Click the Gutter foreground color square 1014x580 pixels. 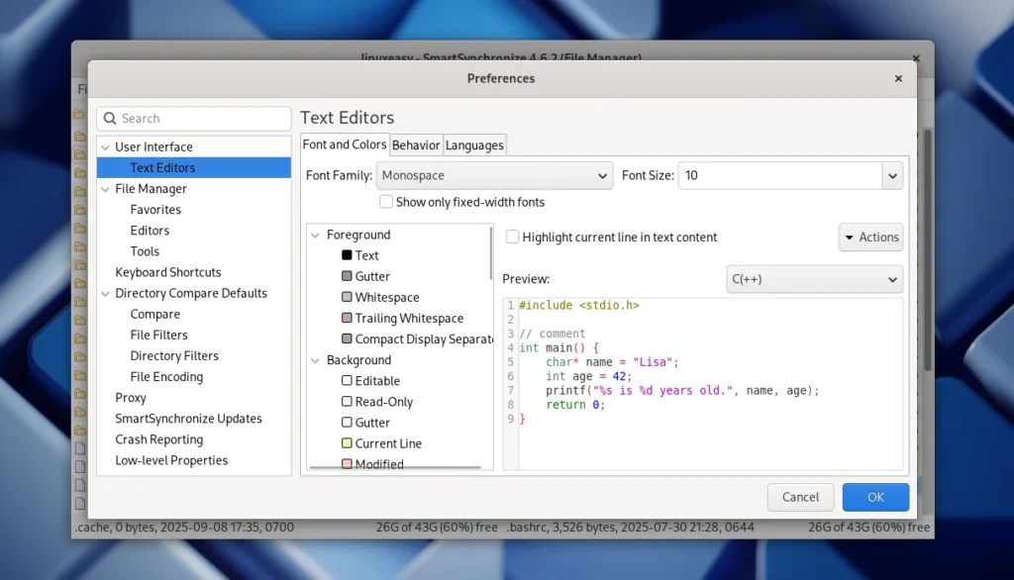(x=347, y=276)
